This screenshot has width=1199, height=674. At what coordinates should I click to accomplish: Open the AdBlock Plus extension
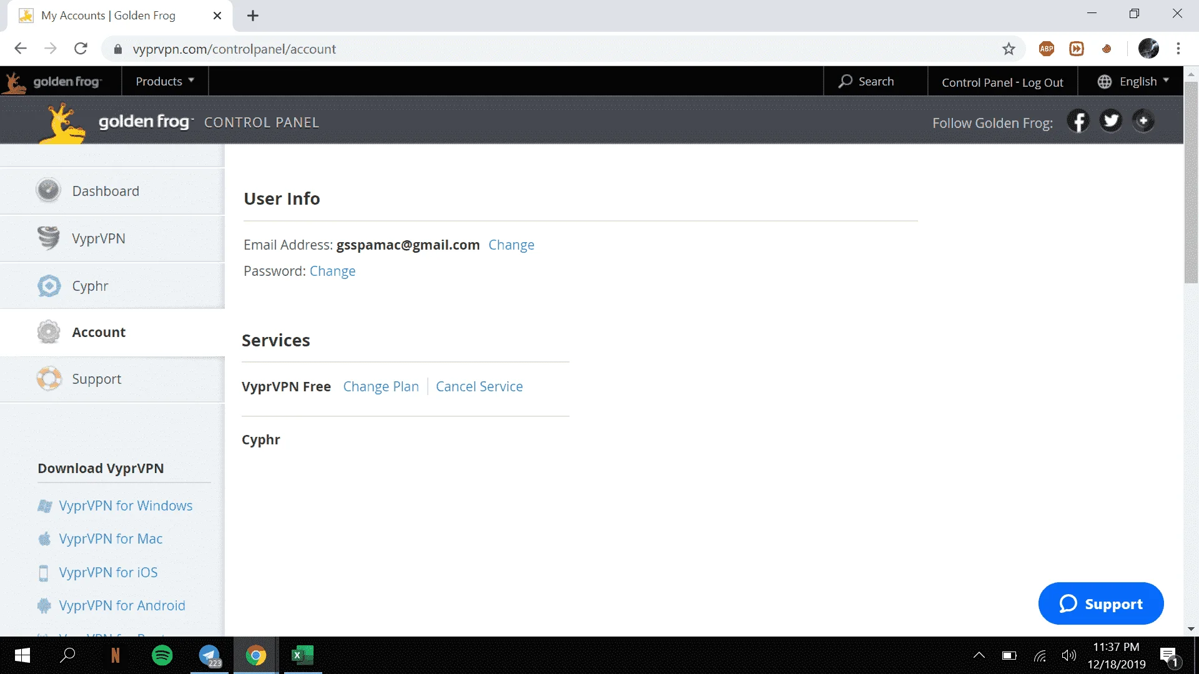(x=1047, y=49)
